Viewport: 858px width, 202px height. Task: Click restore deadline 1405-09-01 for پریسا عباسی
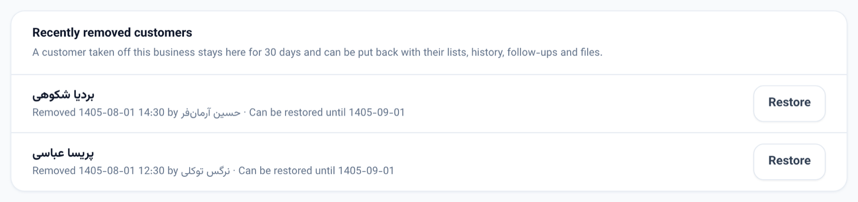click(366, 171)
